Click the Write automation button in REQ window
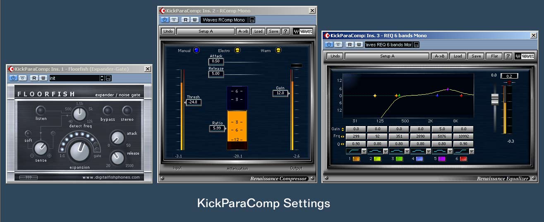544x222 pixels. point(359,45)
